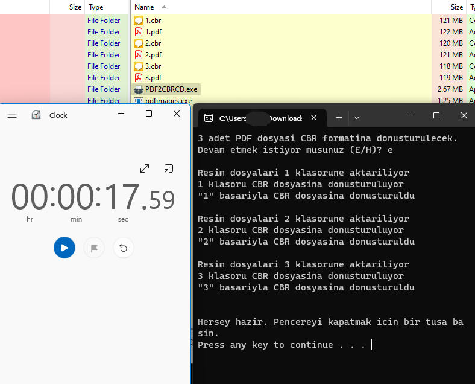Close the C:\Users terminal tab
This screenshot has width=475, height=384.
coord(314,118)
